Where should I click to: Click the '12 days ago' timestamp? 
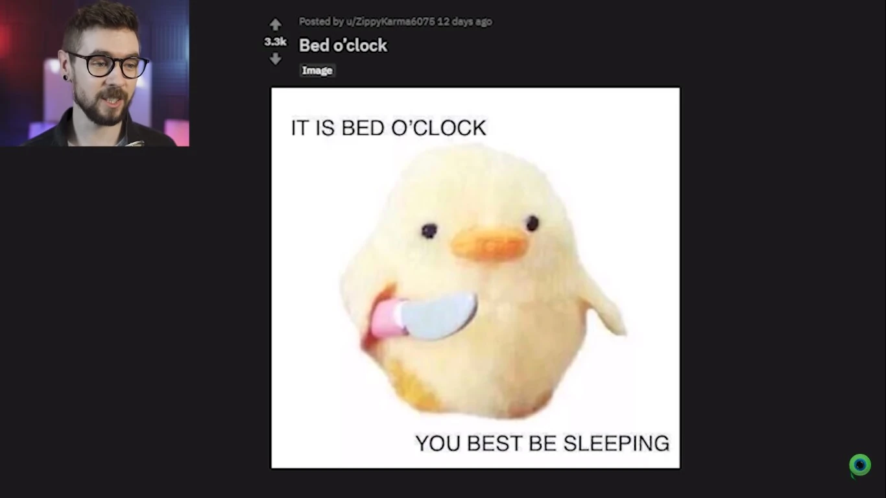point(464,21)
